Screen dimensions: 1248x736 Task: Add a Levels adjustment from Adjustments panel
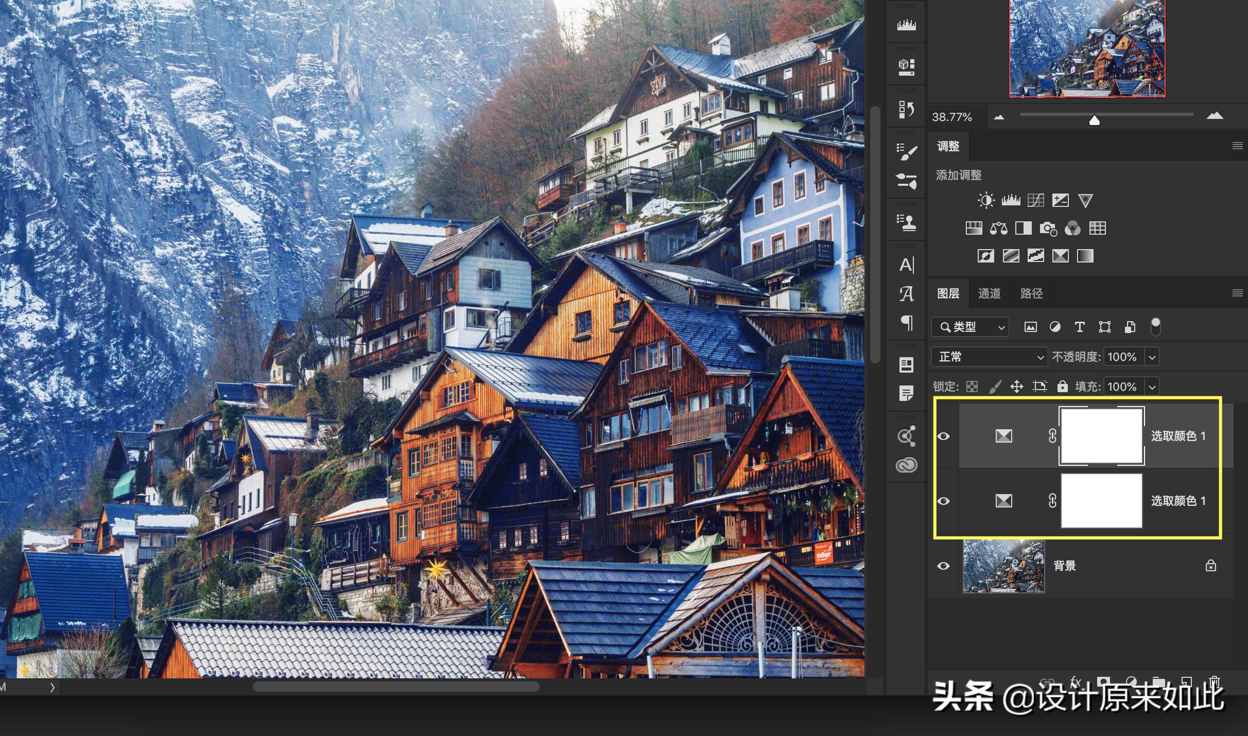[x=1011, y=200]
